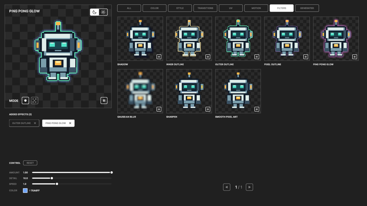Image resolution: width=367 pixels, height=206 pixels.
Task: Click the page indicator 1 / 1
Action: tap(239, 187)
